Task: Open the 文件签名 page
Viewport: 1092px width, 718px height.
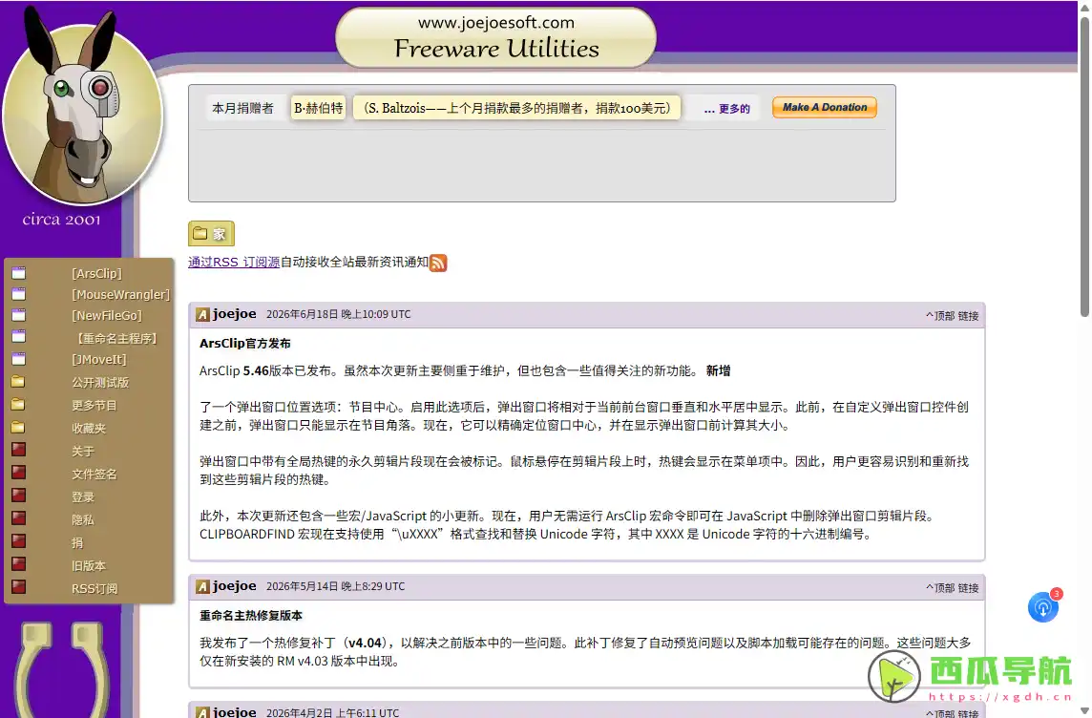Action: tap(94, 475)
